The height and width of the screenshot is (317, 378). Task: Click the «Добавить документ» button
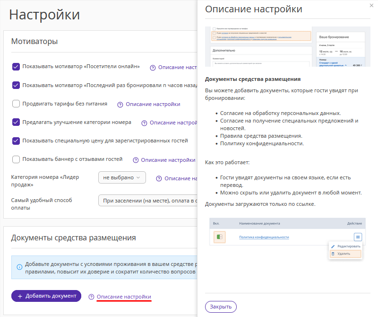click(x=46, y=296)
